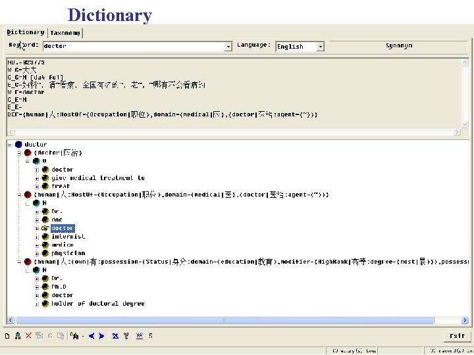Click the Exit button

click(x=457, y=336)
